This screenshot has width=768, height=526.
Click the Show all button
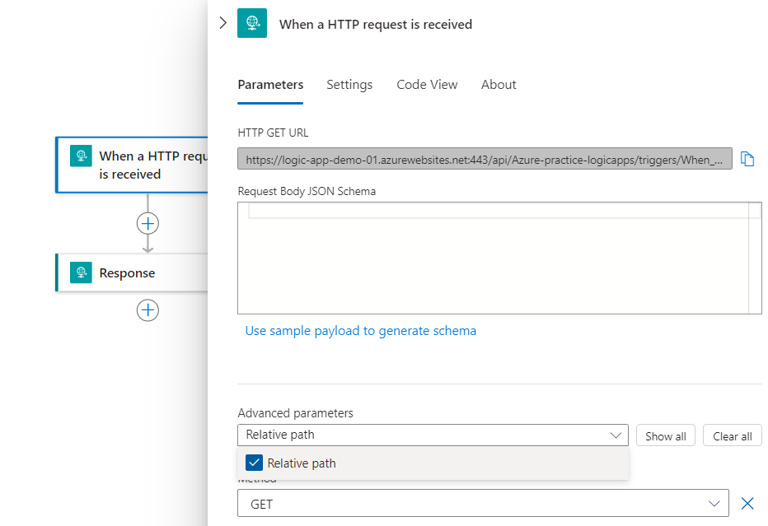(665, 435)
